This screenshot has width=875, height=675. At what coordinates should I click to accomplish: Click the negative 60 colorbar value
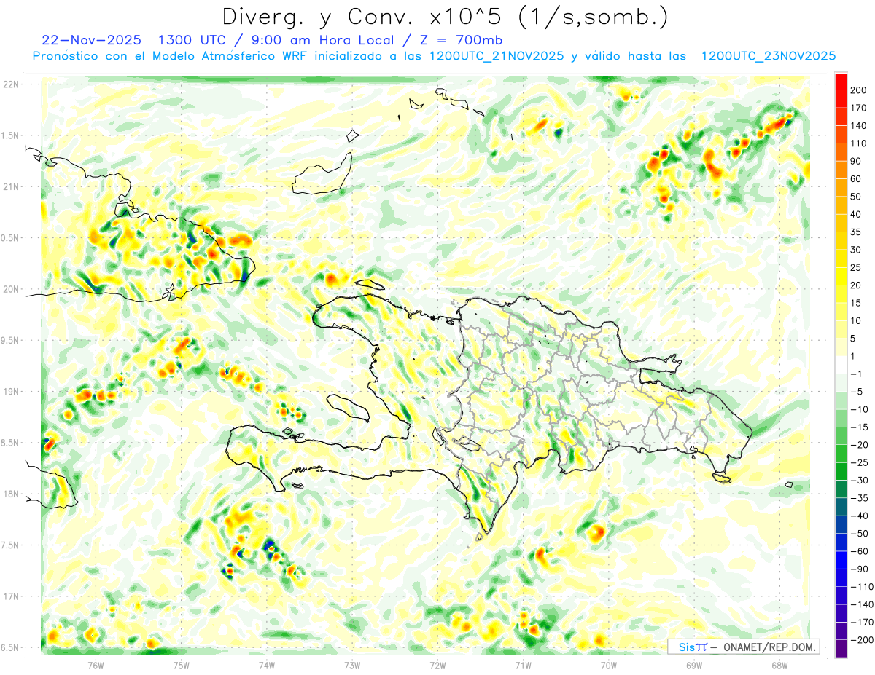click(x=860, y=551)
